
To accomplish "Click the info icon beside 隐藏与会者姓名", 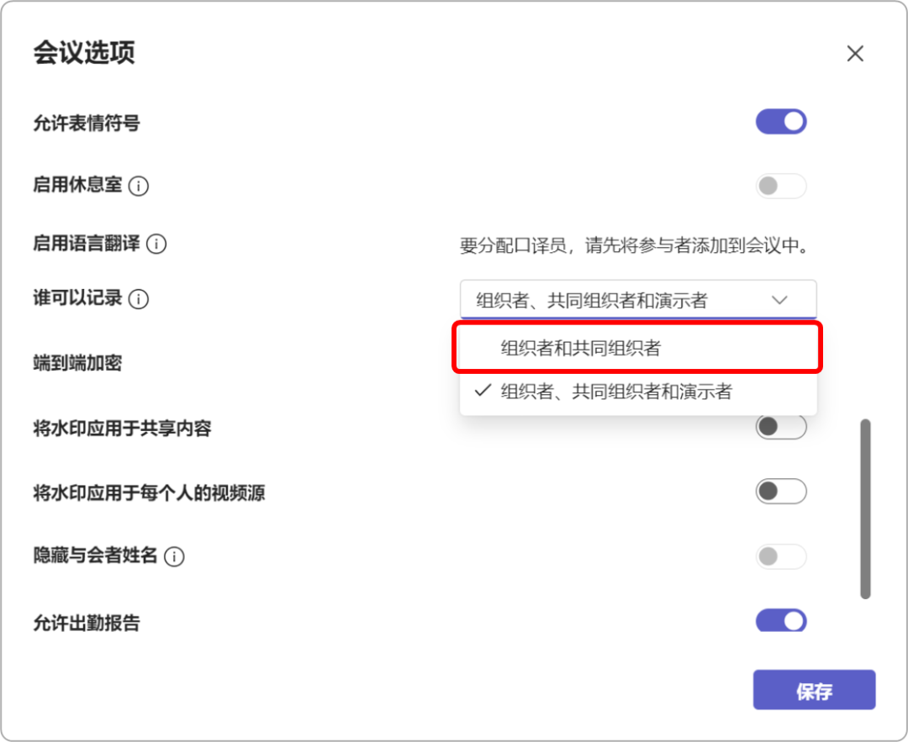I will (174, 556).
